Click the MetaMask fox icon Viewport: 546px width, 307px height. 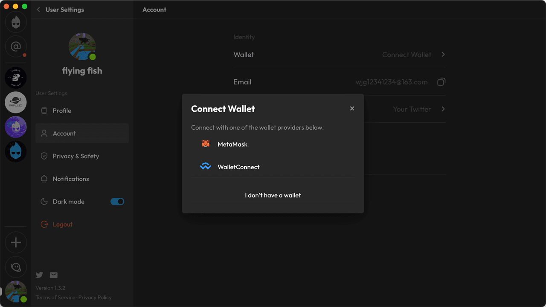tap(206, 144)
